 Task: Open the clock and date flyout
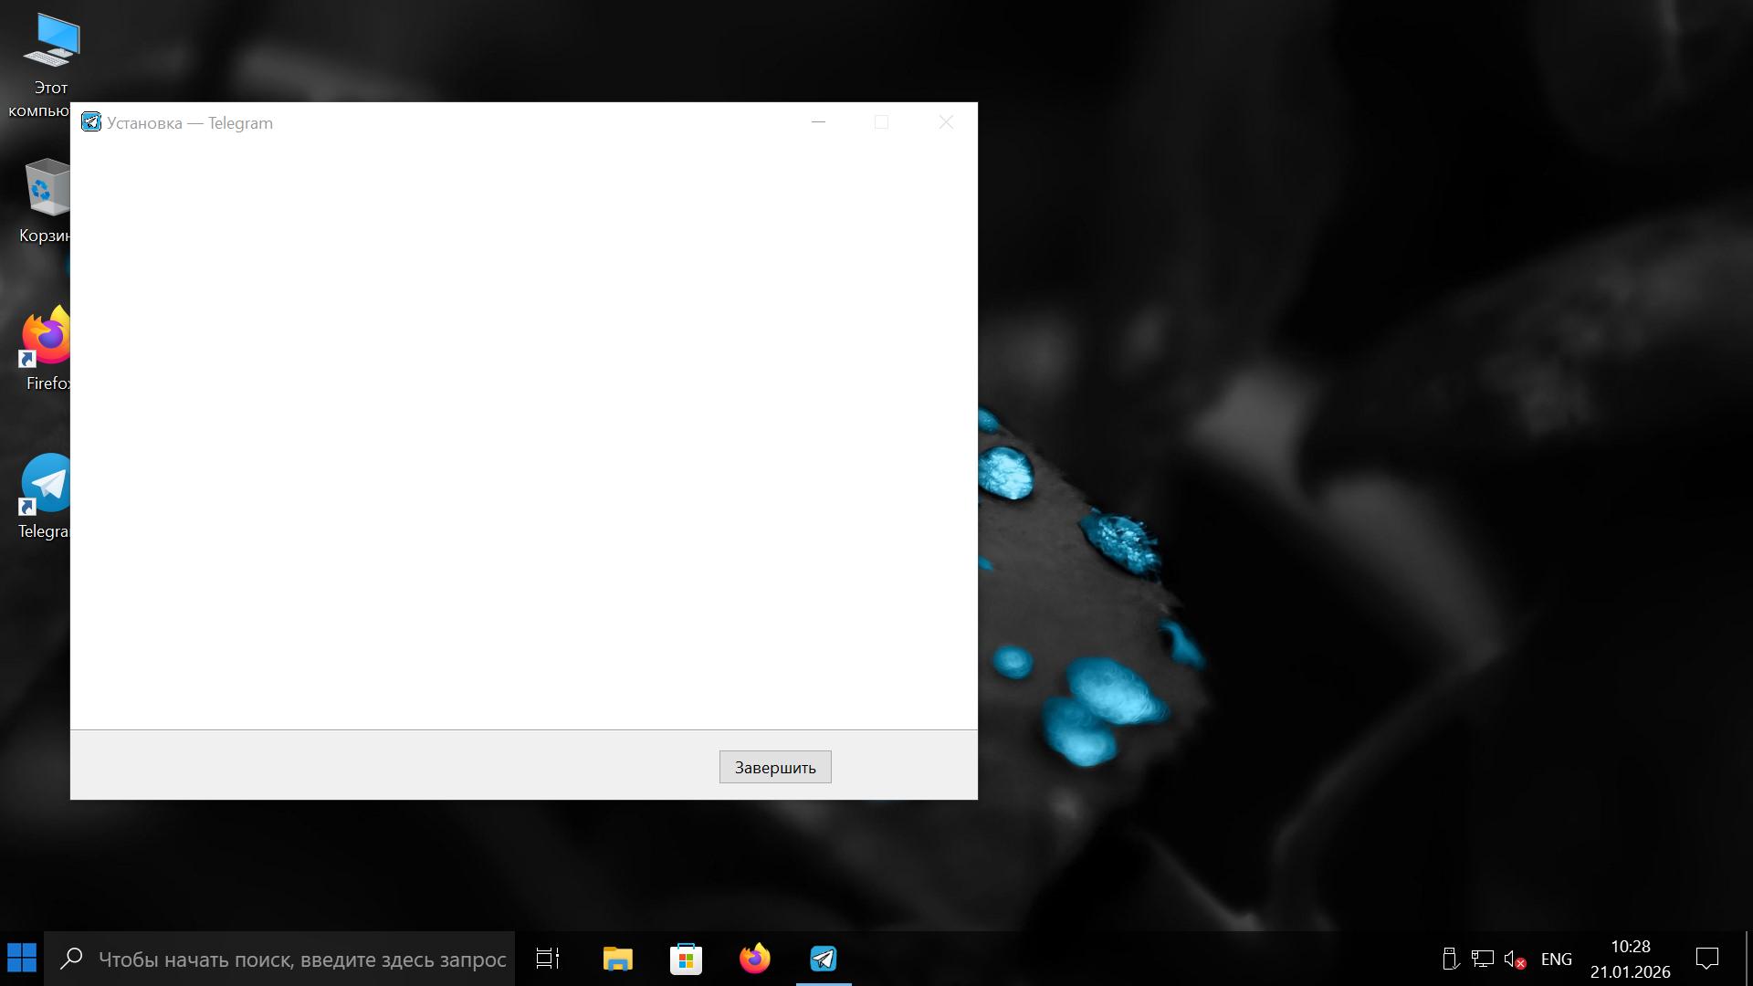click(1630, 959)
